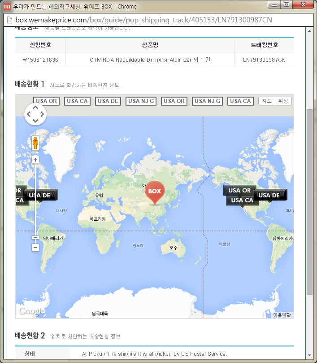
Task: Click USA DE marker on right map side
Action: (x=270, y=195)
